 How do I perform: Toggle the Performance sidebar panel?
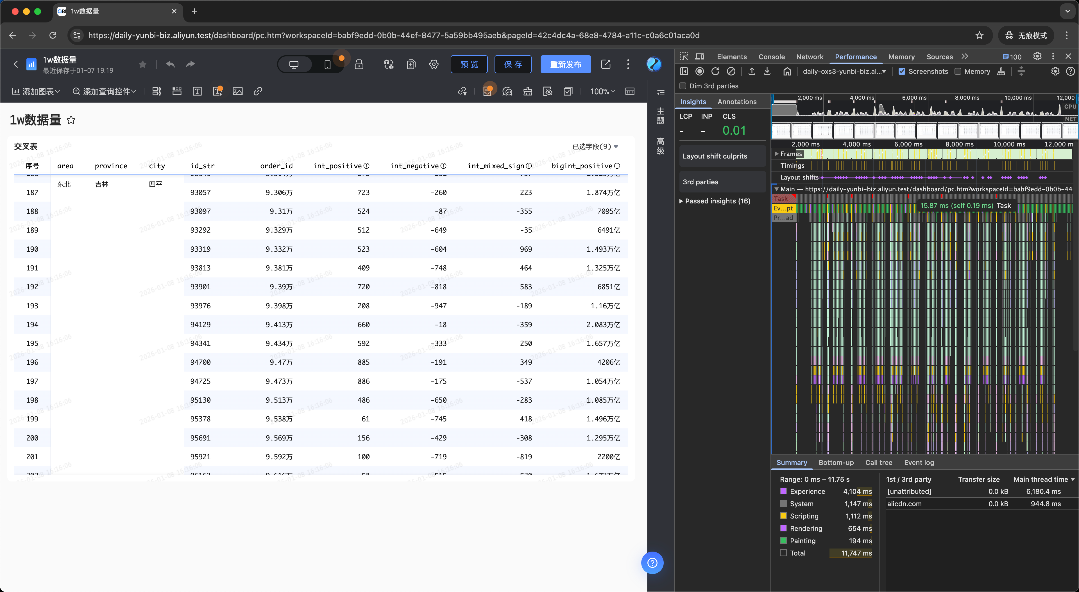tap(684, 72)
